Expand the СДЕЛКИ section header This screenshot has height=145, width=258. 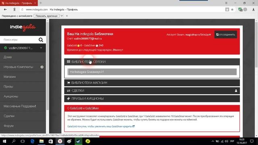pos(152,91)
